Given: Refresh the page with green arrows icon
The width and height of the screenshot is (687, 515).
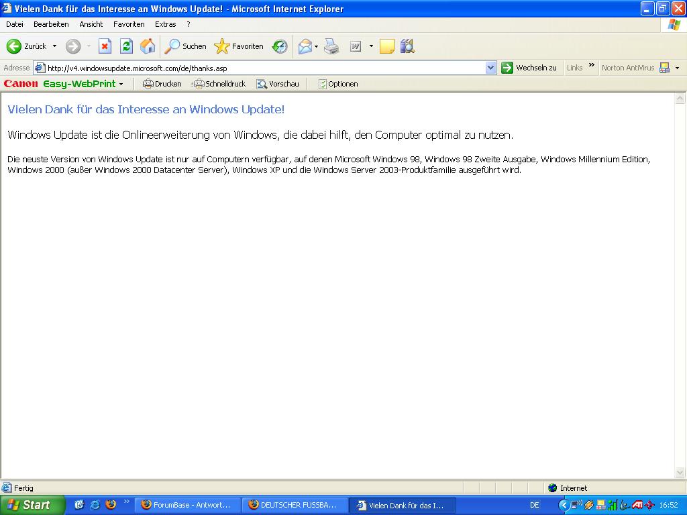Looking at the screenshot, I should [126, 46].
